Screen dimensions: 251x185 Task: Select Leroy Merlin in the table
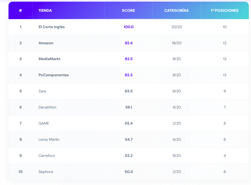(x=49, y=140)
